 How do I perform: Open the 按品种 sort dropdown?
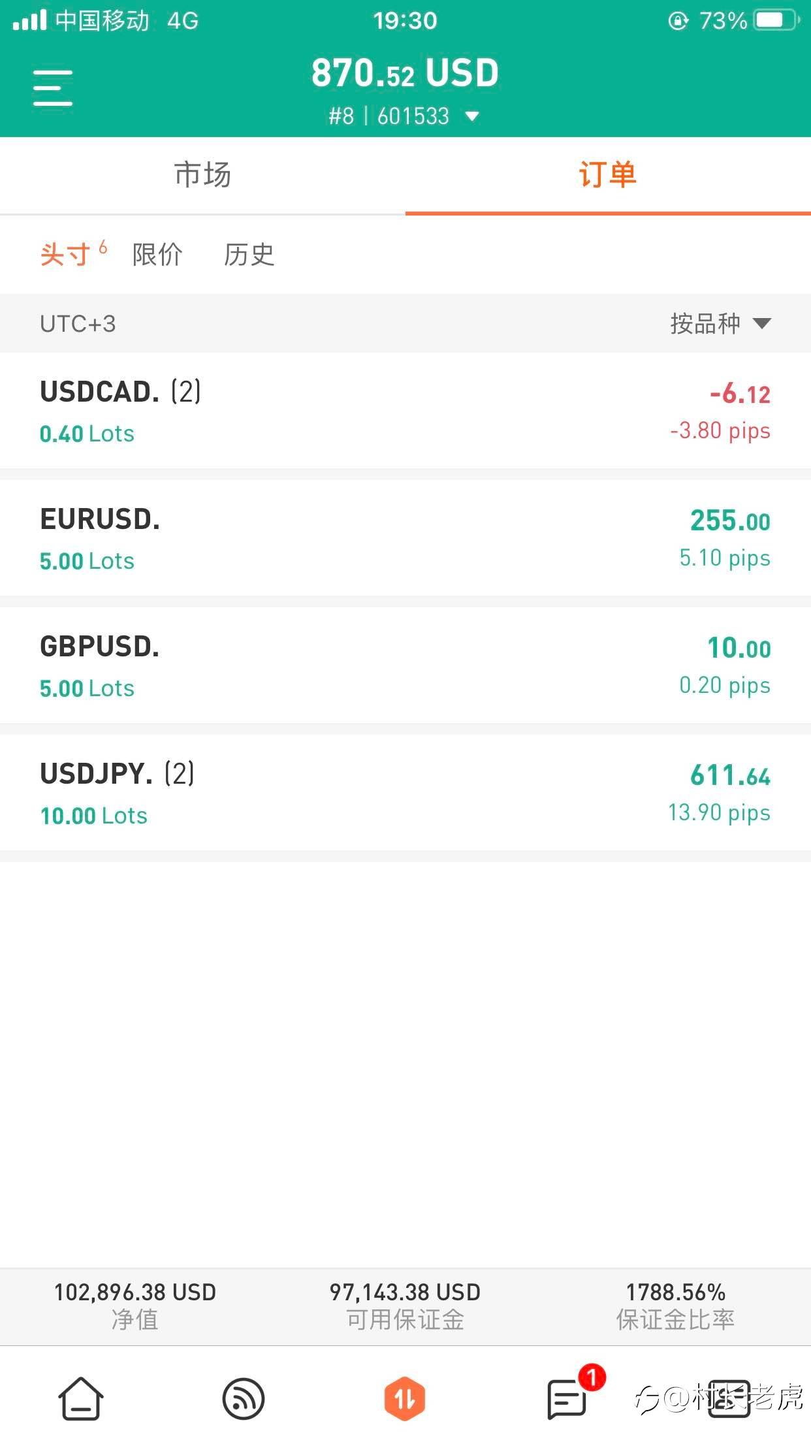tap(720, 323)
